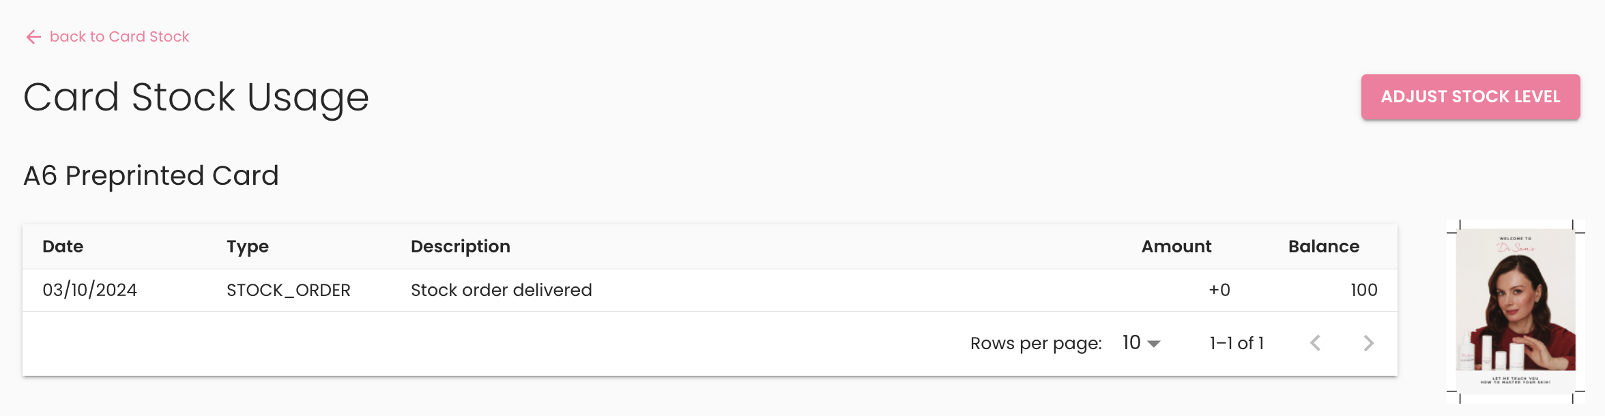Go to the next table page

(x=1368, y=343)
